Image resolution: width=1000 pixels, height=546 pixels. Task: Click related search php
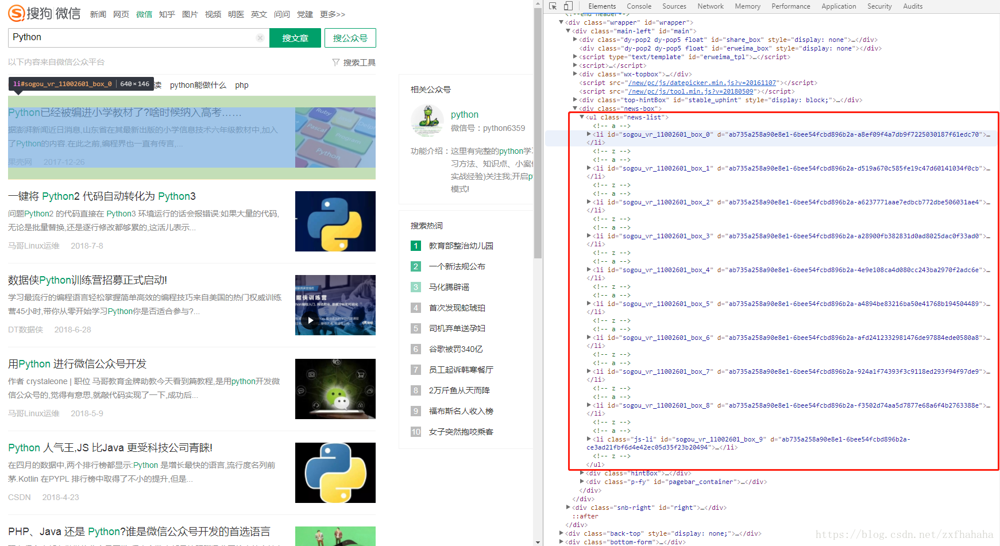click(242, 85)
